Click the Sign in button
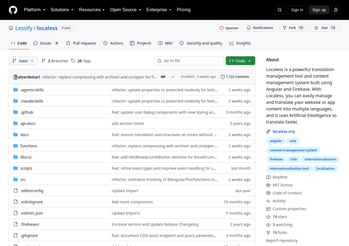This screenshot has height=246, width=349. click(x=297, y=10)
